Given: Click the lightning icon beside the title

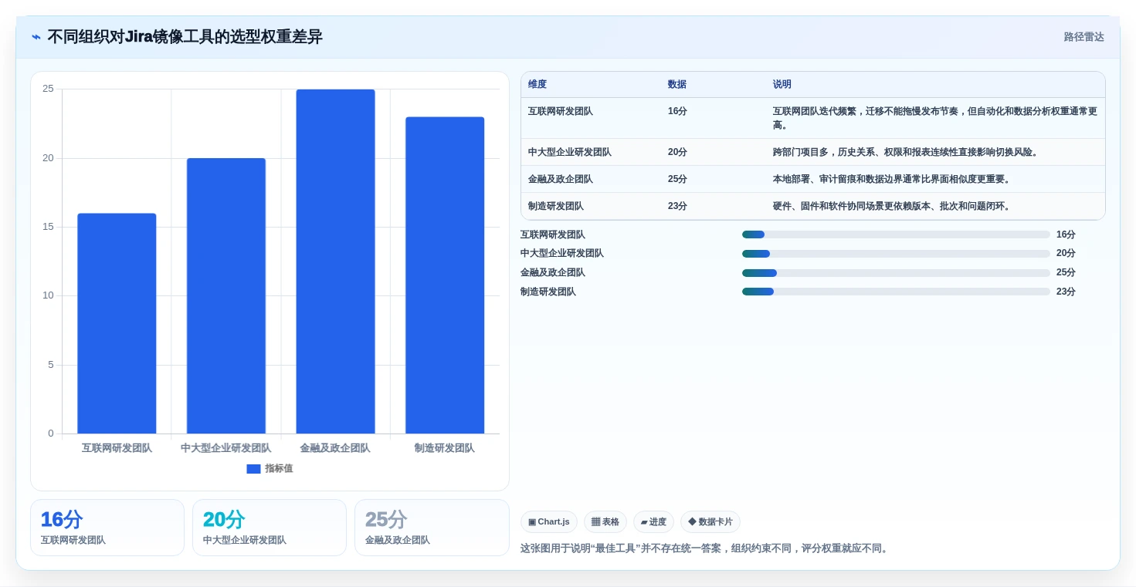Looking at the screenshot, I should click(36, 37).
